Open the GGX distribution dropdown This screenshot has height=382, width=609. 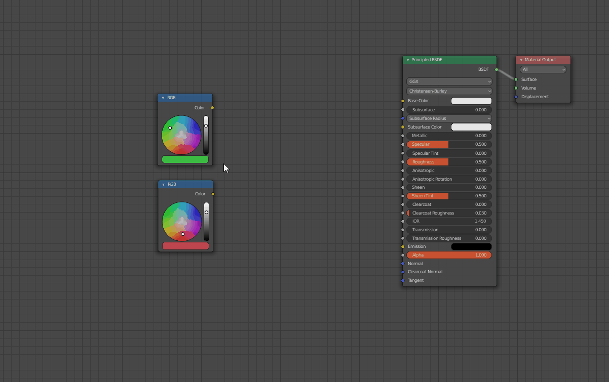click(x=449, y=81)
